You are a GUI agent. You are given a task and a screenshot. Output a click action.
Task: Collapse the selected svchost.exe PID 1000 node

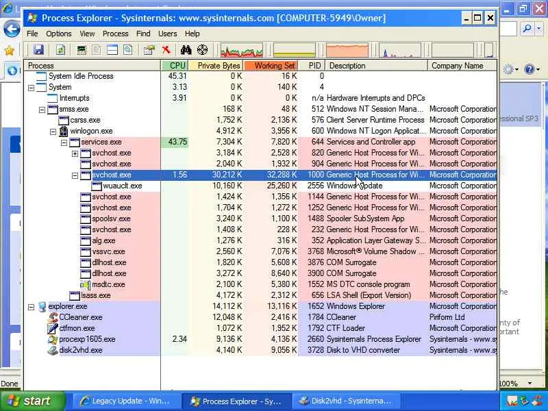click(75, 175)
